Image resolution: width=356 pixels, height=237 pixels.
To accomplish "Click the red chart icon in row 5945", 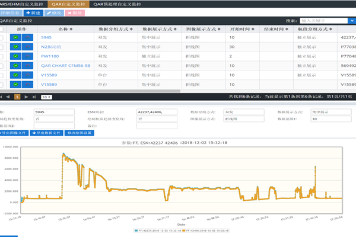I will [27, 37].
